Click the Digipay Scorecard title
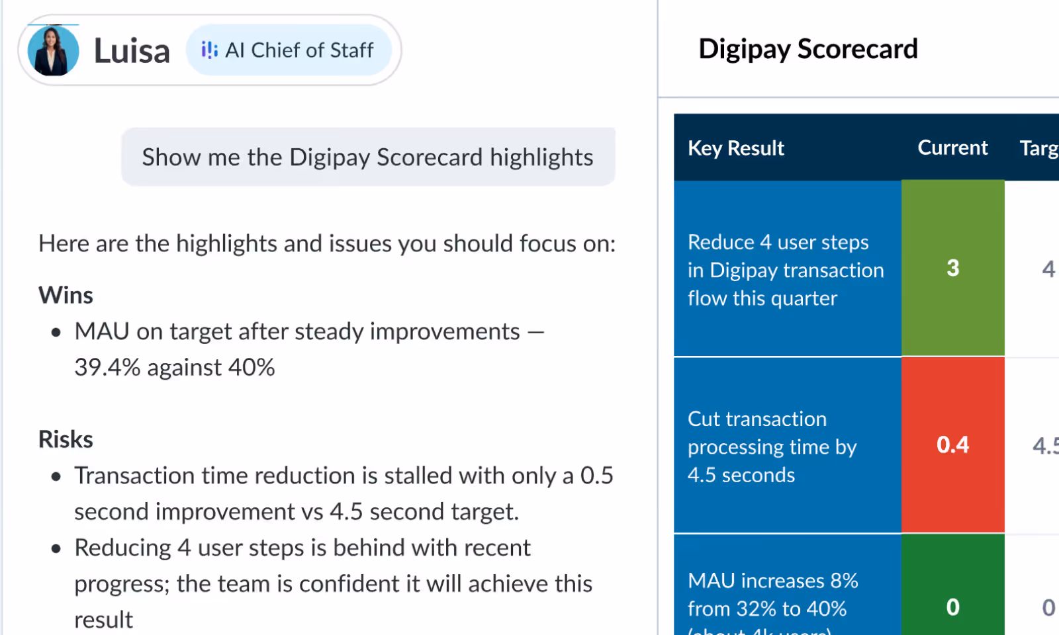Viewport: 1059px width, 635px height. tap(808, 48)
